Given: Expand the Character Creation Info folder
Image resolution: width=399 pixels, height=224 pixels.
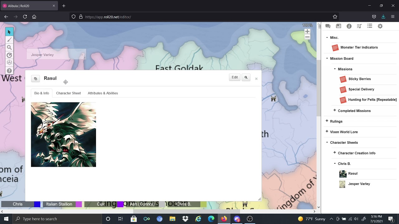Looking at the screenshot, I should point(335,153).
